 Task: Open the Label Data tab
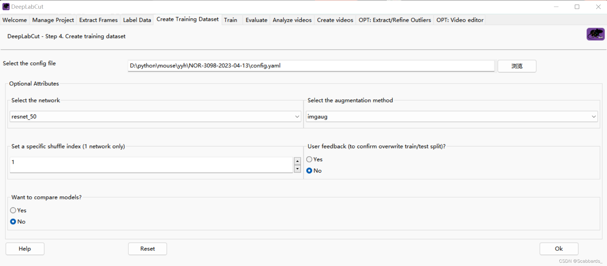137,20
